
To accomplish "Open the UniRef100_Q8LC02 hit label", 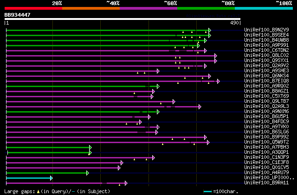I will [x=266, y=55].
